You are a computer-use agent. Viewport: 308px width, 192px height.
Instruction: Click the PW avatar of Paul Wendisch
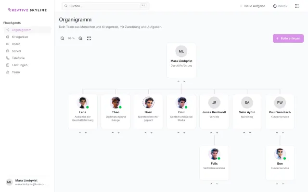coord(280,103)
